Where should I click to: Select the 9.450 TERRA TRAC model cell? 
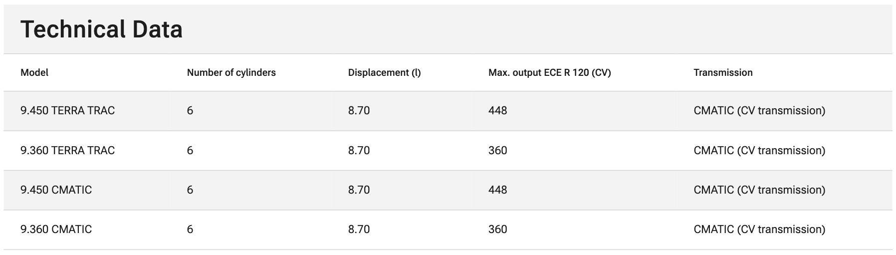[67, 111]
